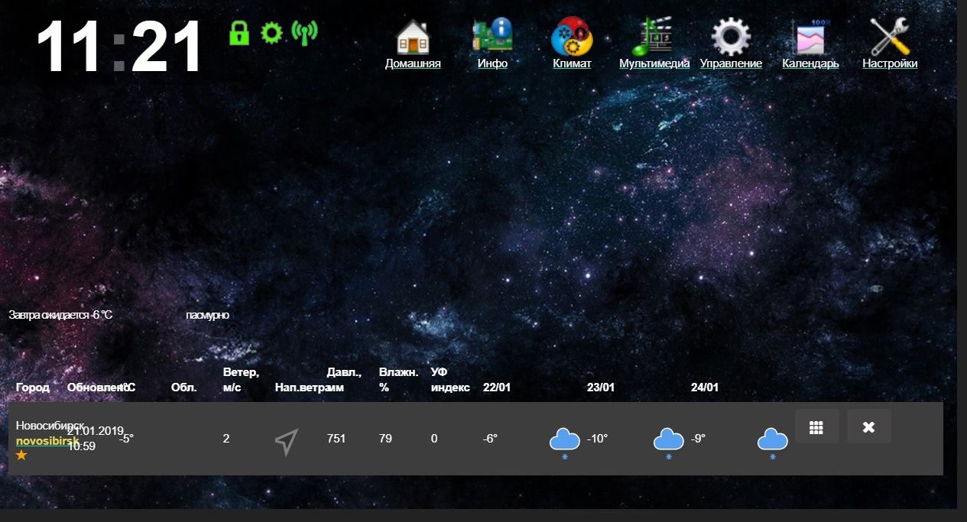Click the 24/01 date header
The image size is (967, 522).
[705, 387]
